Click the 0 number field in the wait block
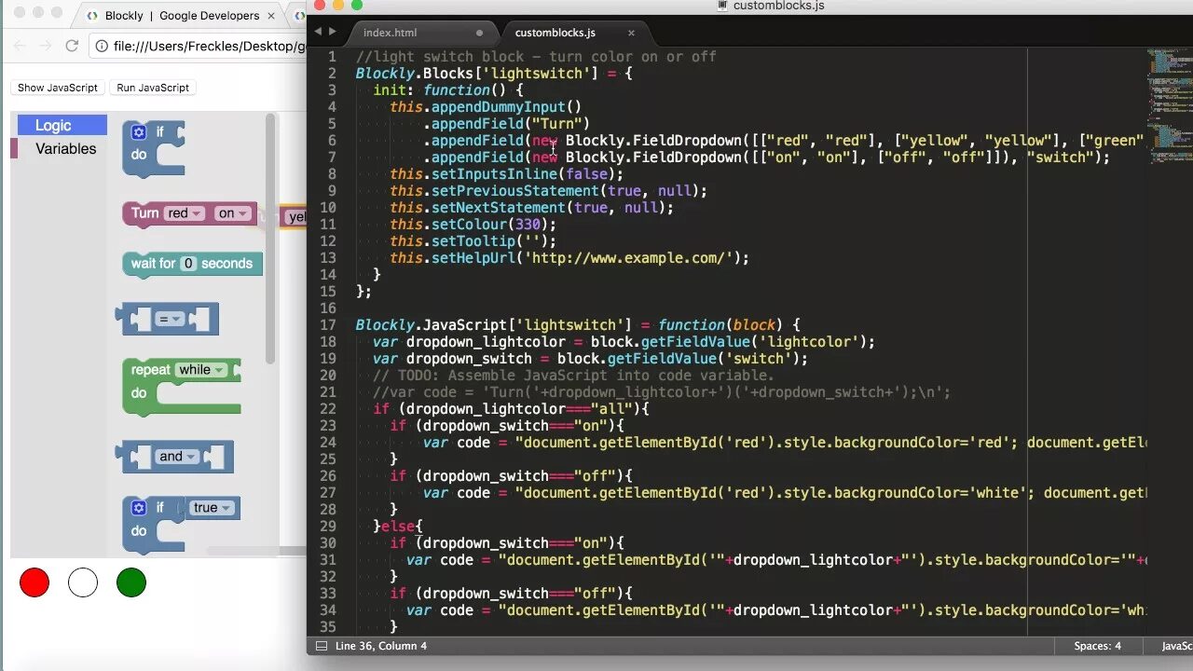The height and width of the screenshot is (671, 1193). coord(188,264)
